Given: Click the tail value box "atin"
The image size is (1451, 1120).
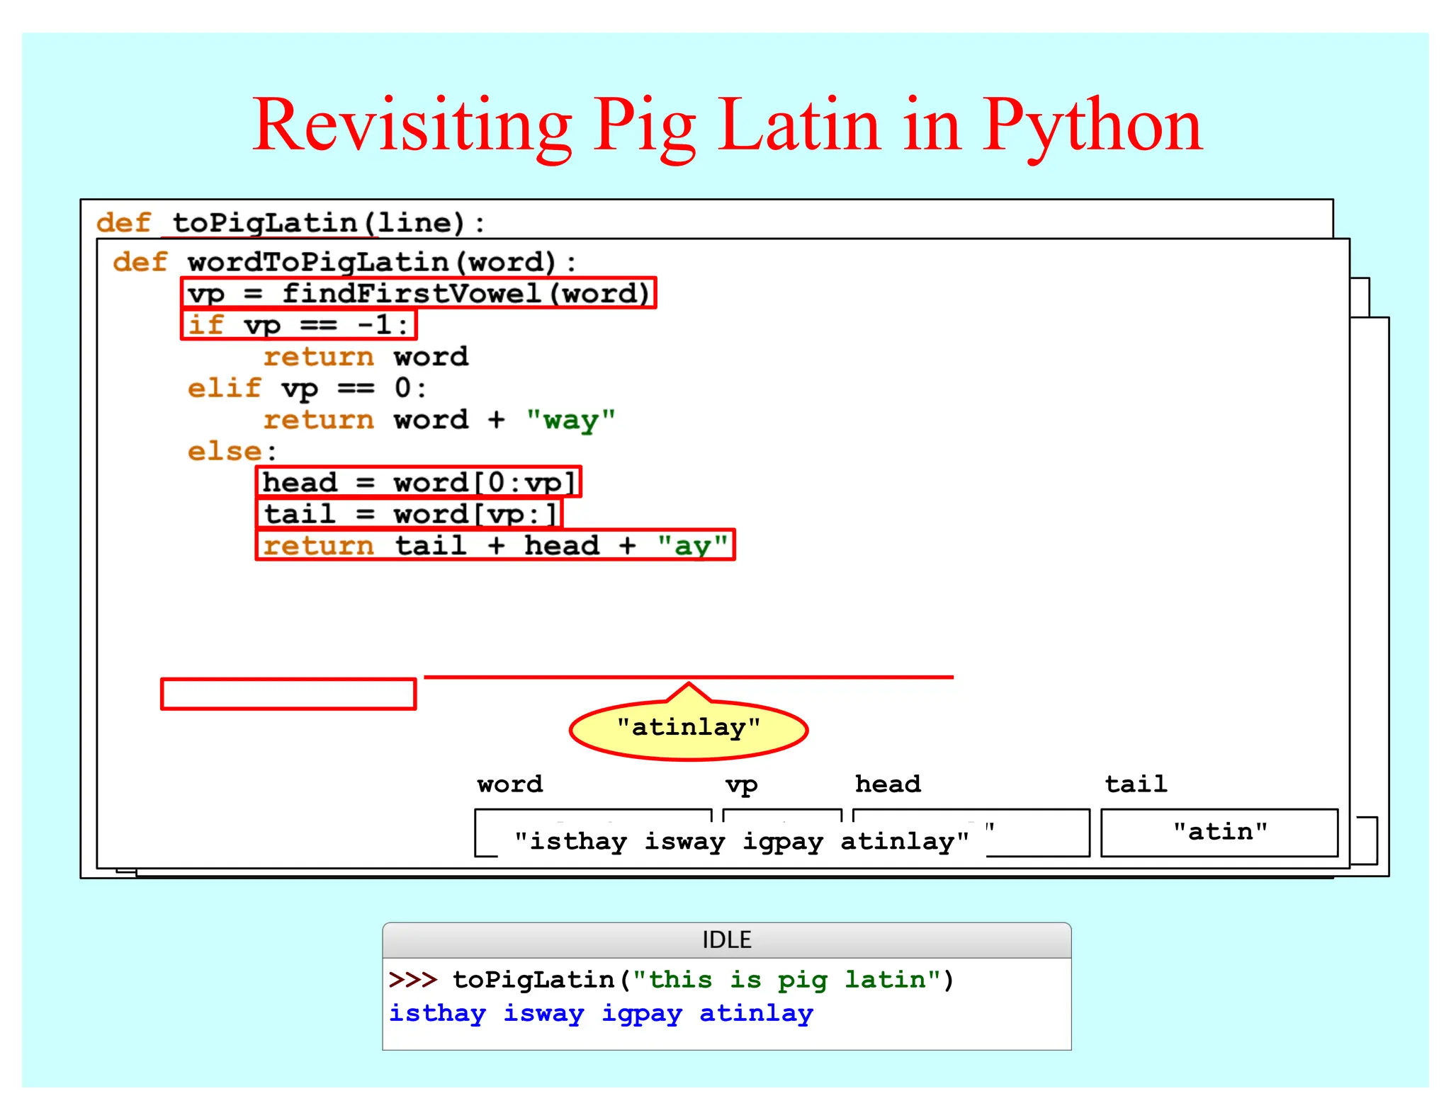Looking at the screenshot, I should click(1219, 833).
